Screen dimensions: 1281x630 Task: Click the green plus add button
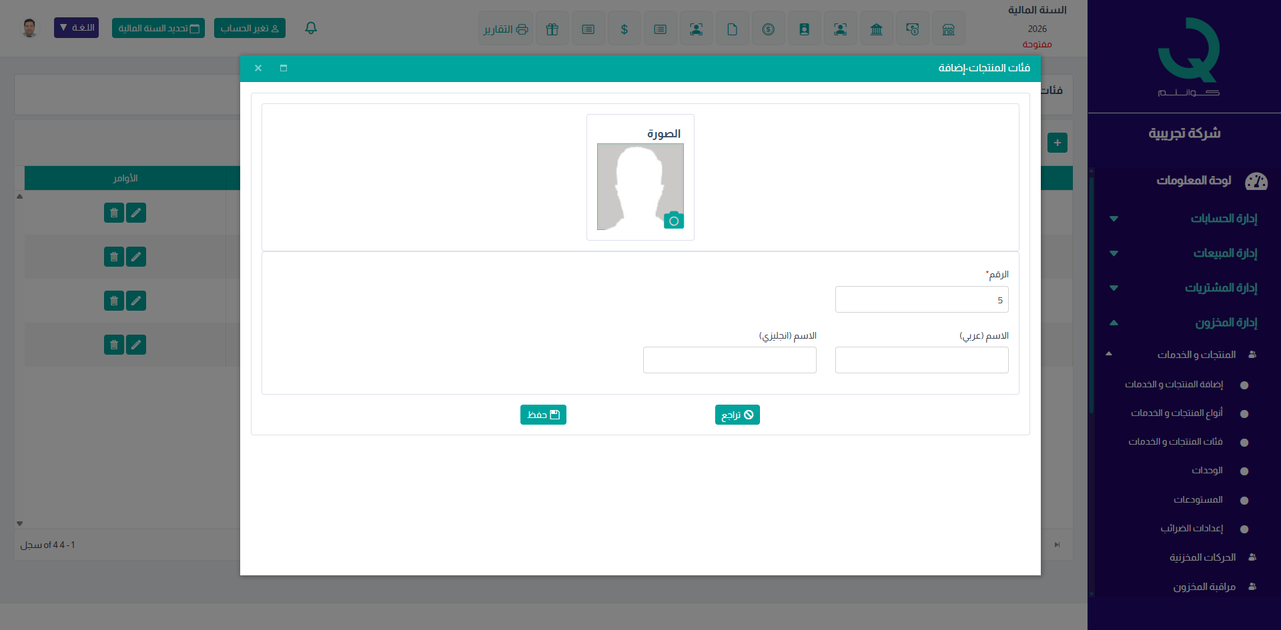[x=1057, y=143]
